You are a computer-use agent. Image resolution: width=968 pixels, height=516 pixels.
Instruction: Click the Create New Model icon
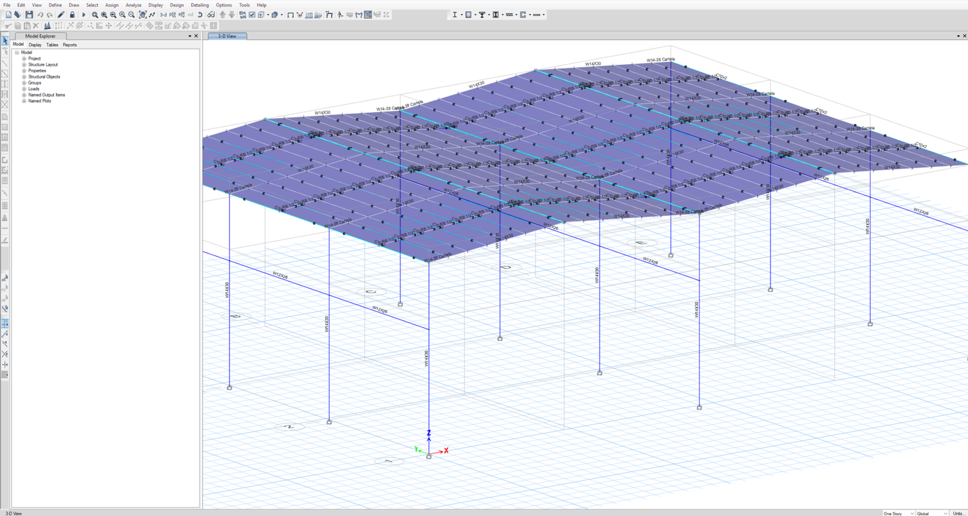click(x=8, y=15)
